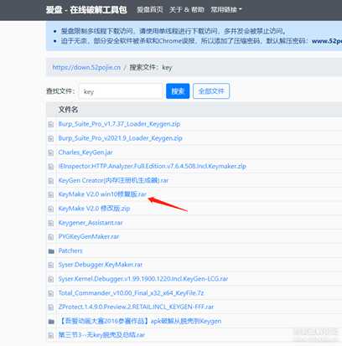Click file icon beside Burp_Suite_Pro_v2021.9 row
The width and height of the screenshot is (342, 346).
51,138
